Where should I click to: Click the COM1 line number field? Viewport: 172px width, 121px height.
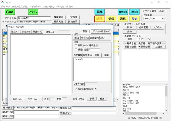coord(104,38)
